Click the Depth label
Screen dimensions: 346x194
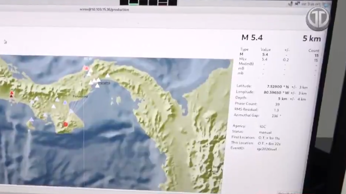coord(241,98)
